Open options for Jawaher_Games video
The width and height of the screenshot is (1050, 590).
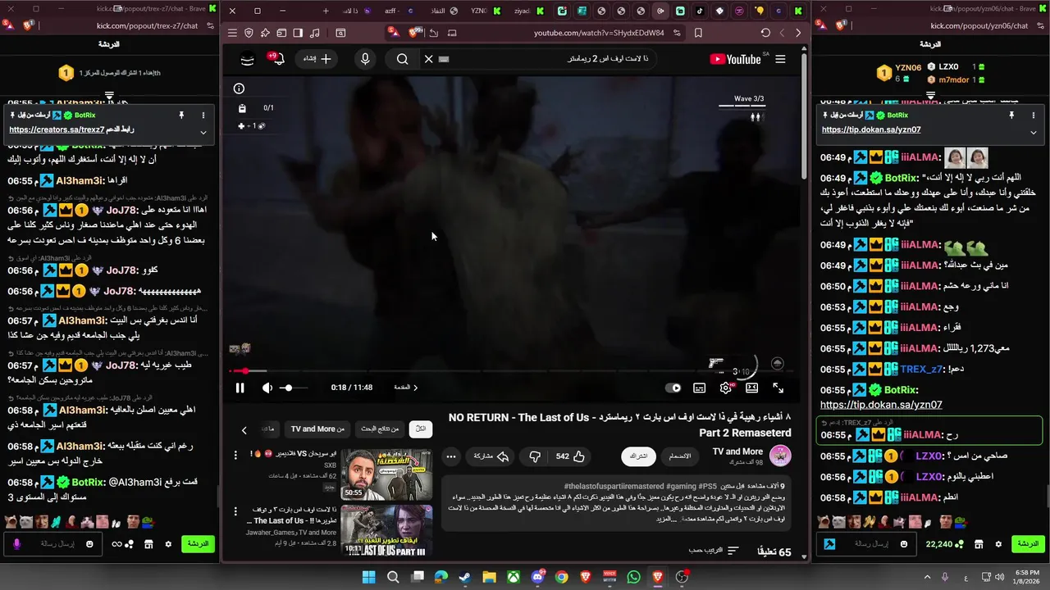coord(235,511)
